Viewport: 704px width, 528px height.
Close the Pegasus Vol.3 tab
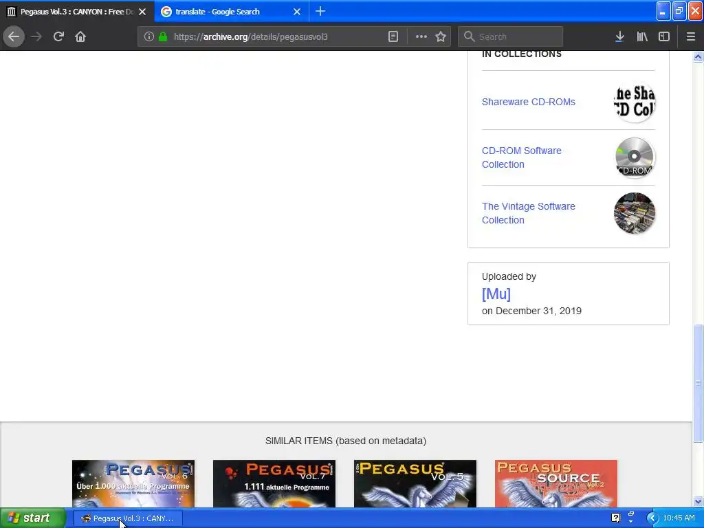pyautogui.click(x=142, y=12)
